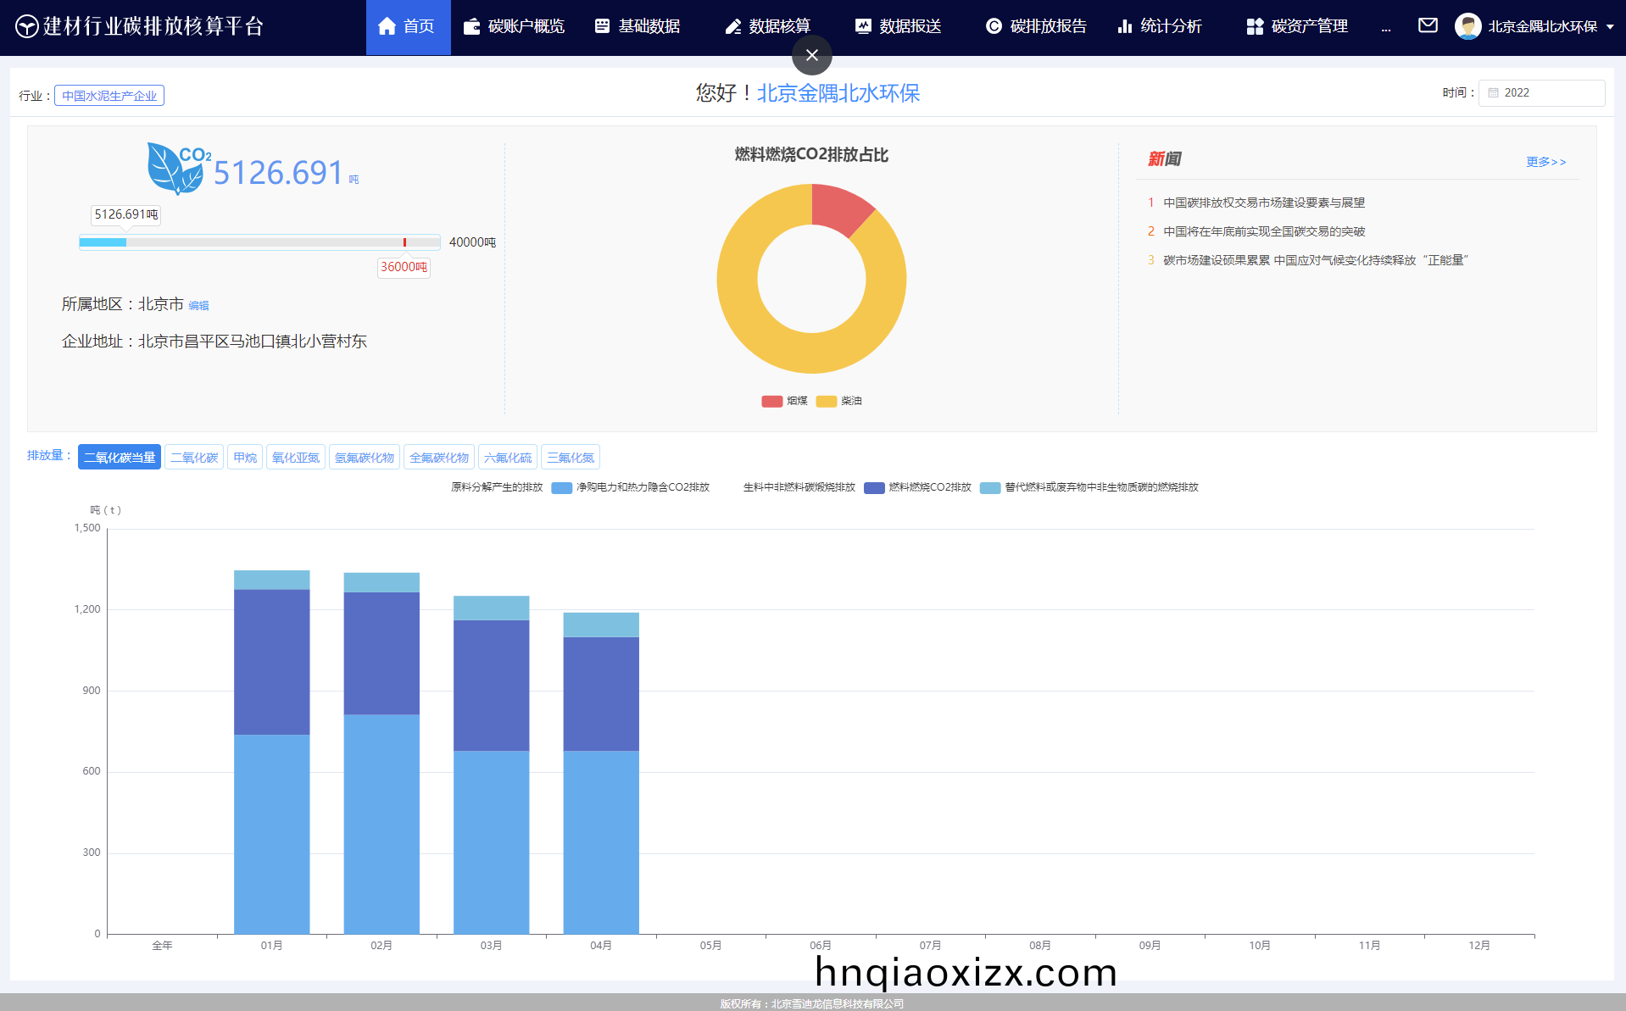Open news item 中国碳排放权交易市场建设要素与展望
The image size is (1626, 1011).
click(1263, 203)
